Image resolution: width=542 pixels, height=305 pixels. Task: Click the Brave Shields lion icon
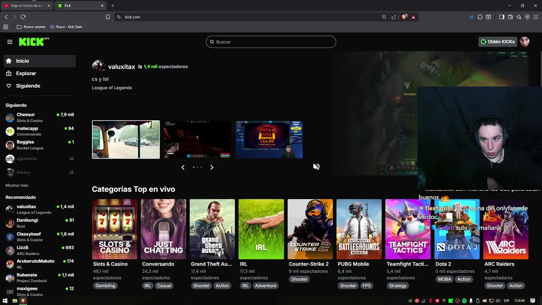point(404,17)
